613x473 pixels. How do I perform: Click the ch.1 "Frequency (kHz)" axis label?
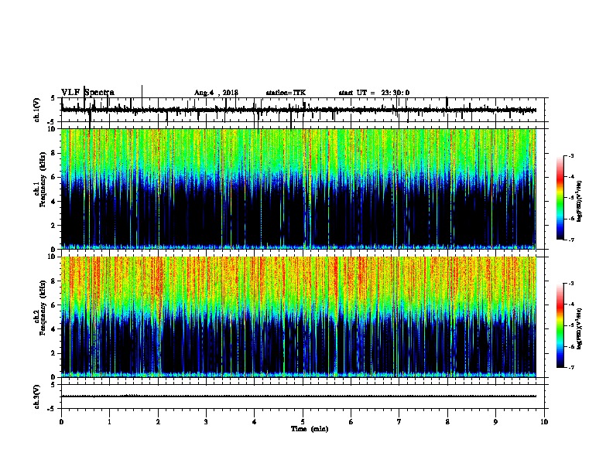coord(43,180)
